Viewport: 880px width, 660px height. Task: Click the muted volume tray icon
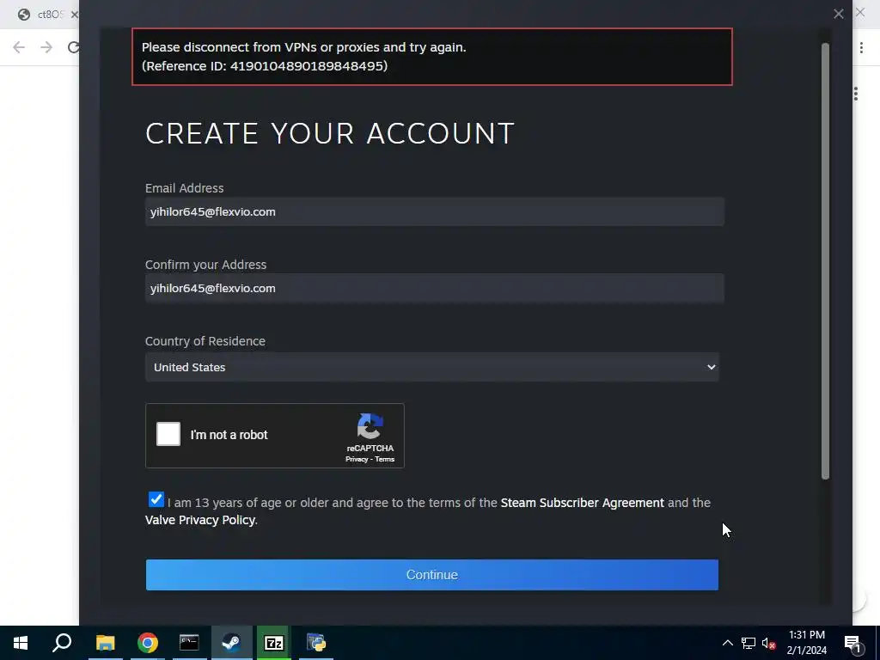pyautogui.click(x=768, y=643)
